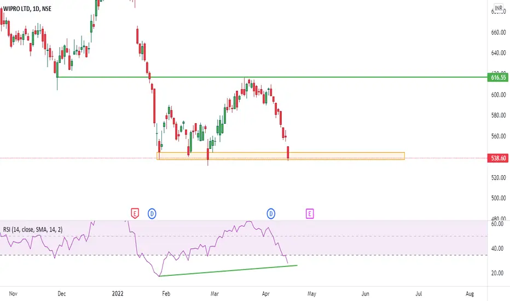Click the purple E upcoming earnings marker
The image size is (510, 301).
point(310,214)
